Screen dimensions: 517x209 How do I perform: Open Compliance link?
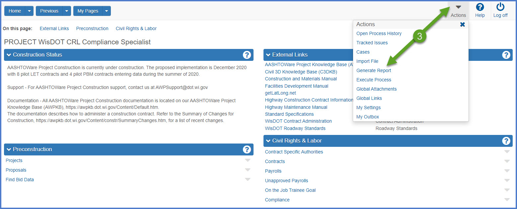[x=277, y=200]
